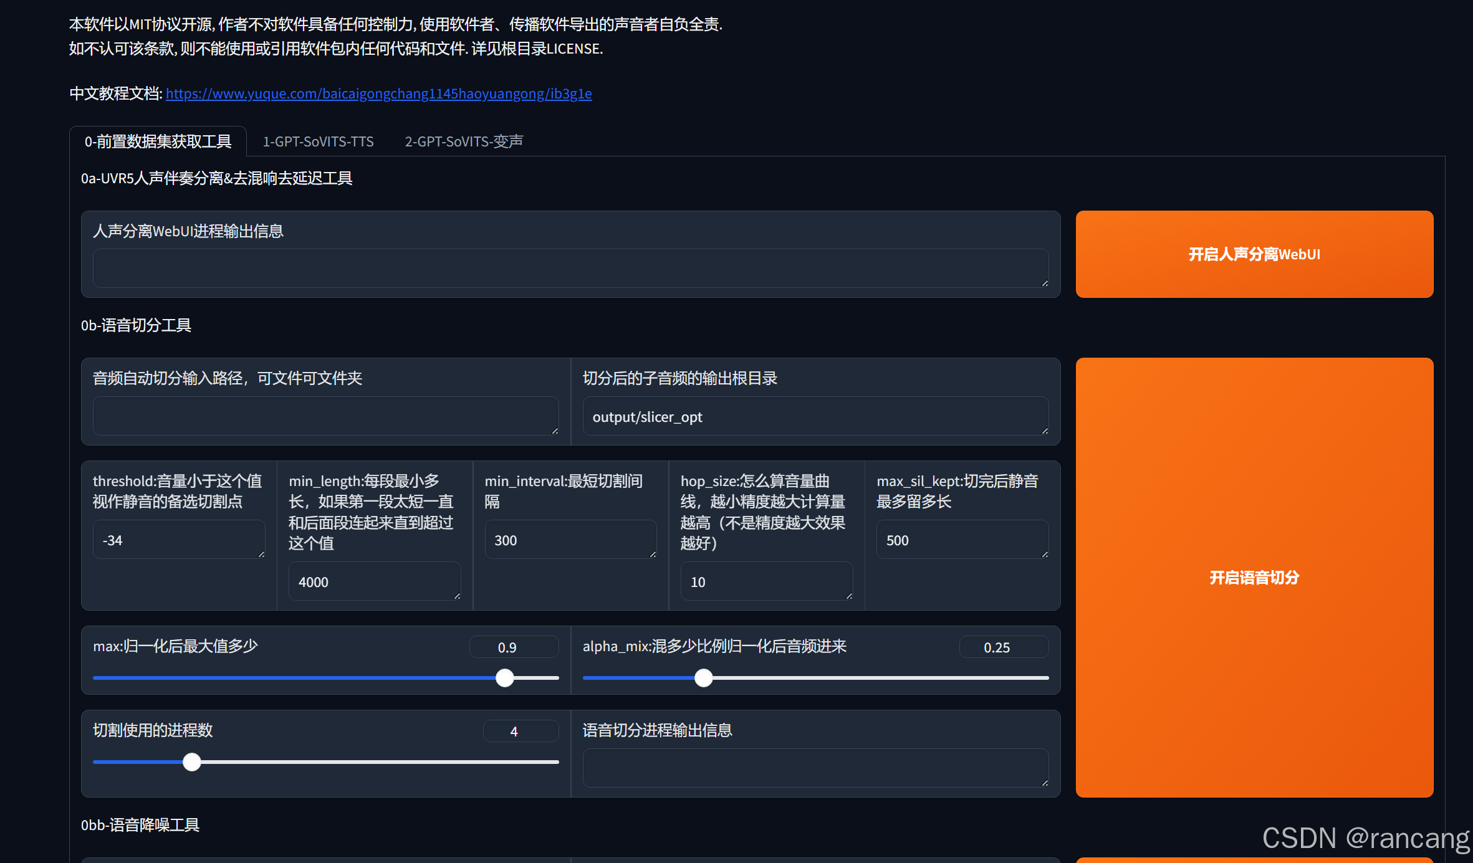The image size is (1473, 863).
Task: Click the max_sil_kept field showing 500
Action: pos(962,540)
